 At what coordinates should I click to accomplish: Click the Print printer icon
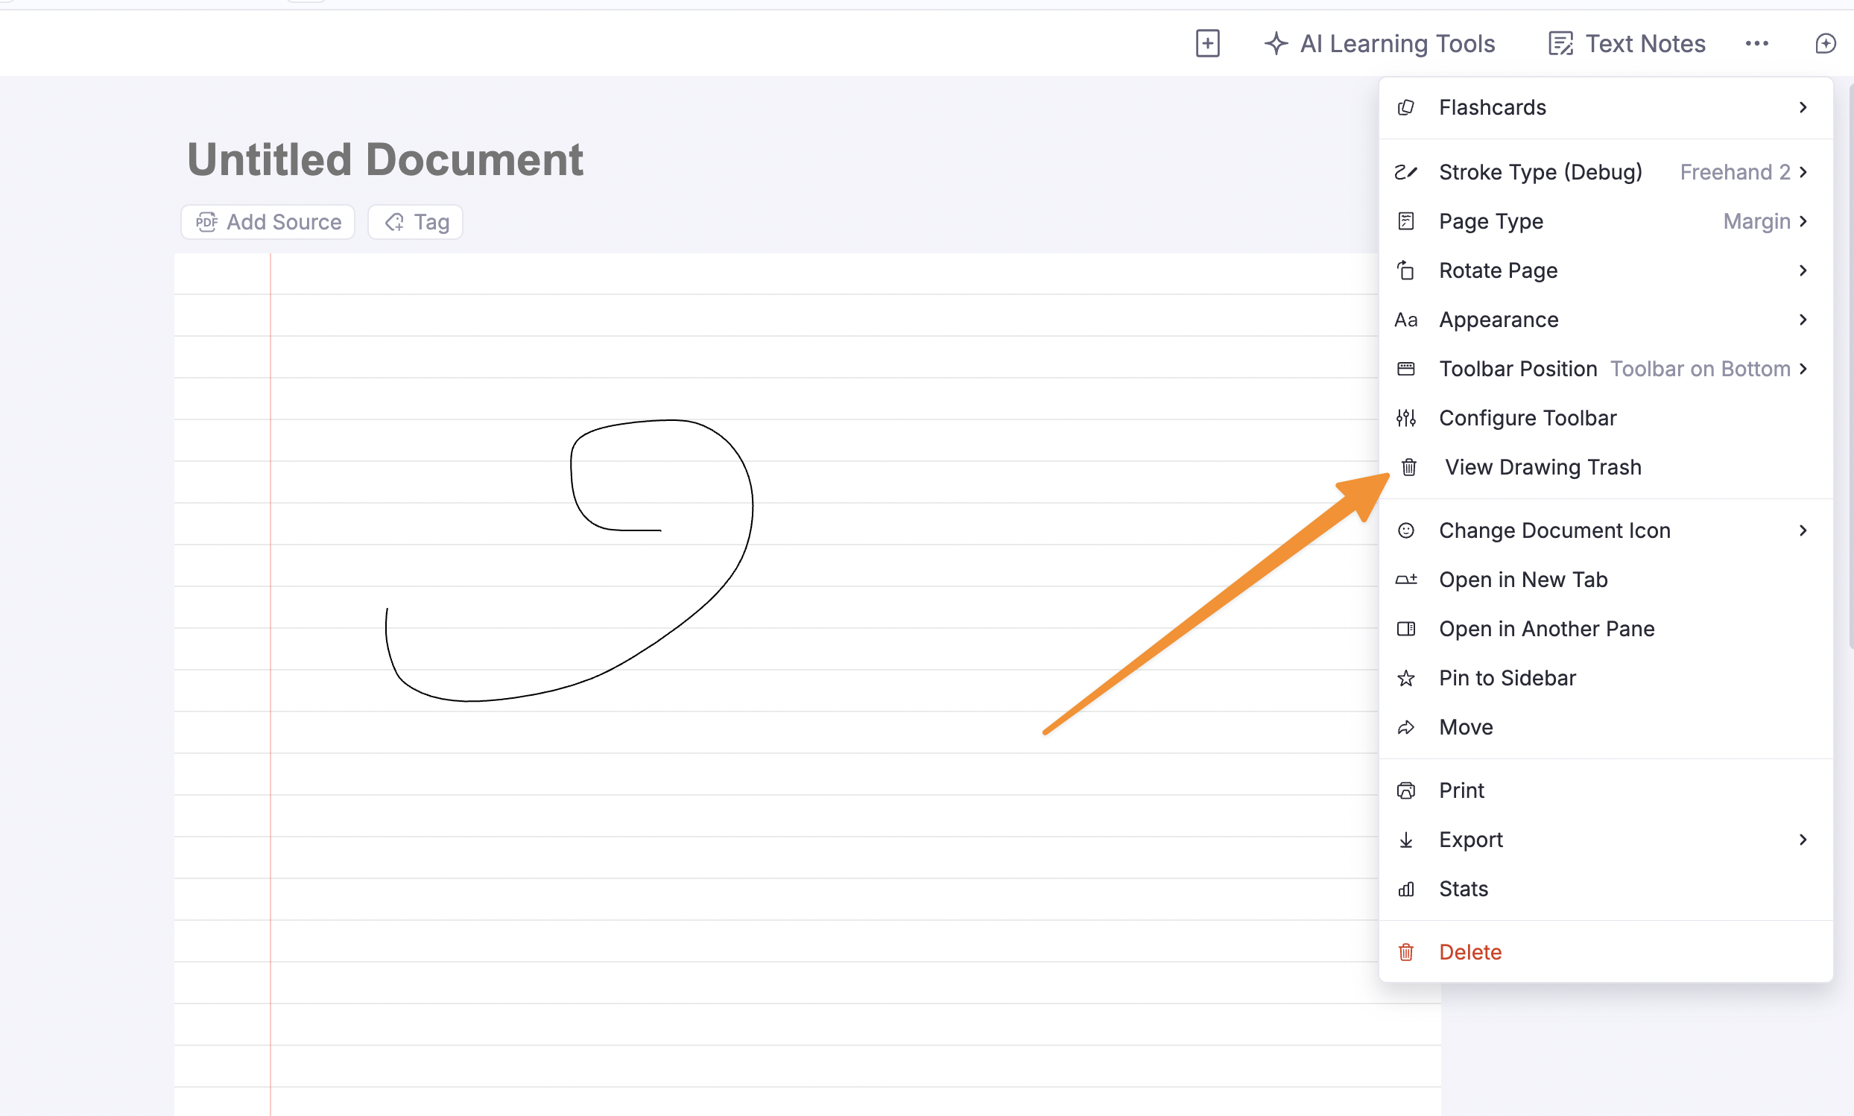[1405, 790]
